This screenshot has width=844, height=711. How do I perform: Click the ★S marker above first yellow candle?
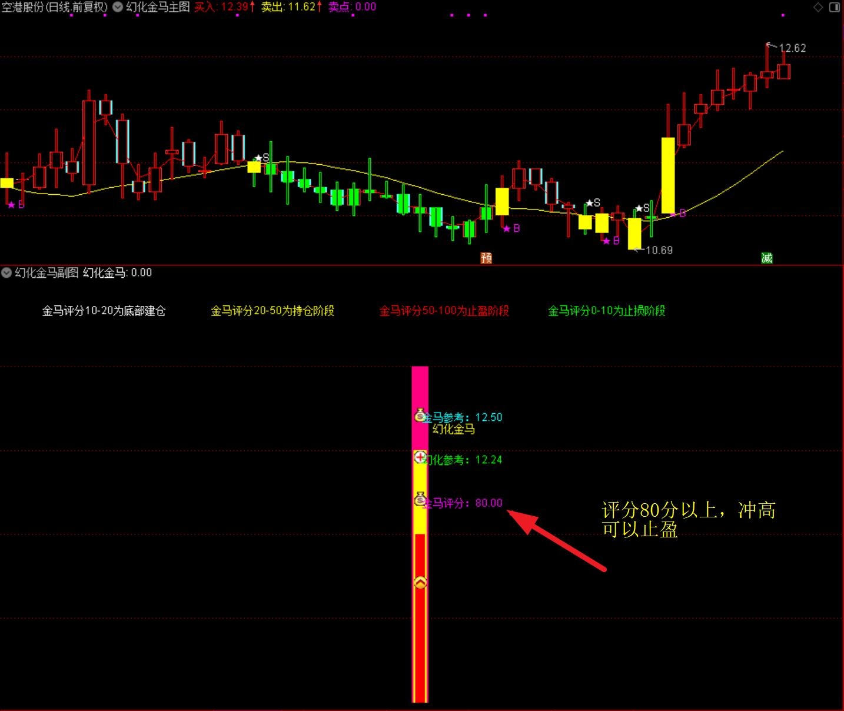pyautogui.click(x=261, y=158)
